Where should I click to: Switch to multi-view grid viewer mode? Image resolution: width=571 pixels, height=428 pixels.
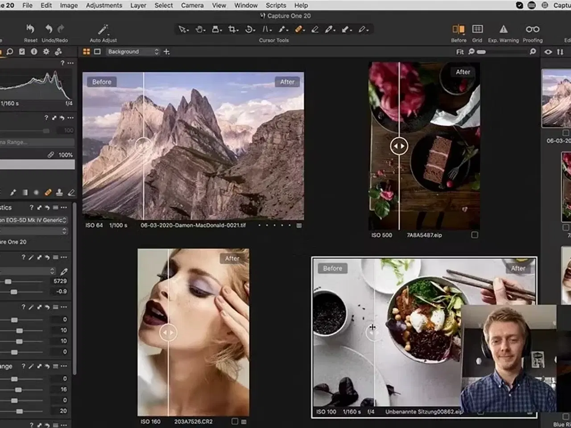click(x=87, y=52)
